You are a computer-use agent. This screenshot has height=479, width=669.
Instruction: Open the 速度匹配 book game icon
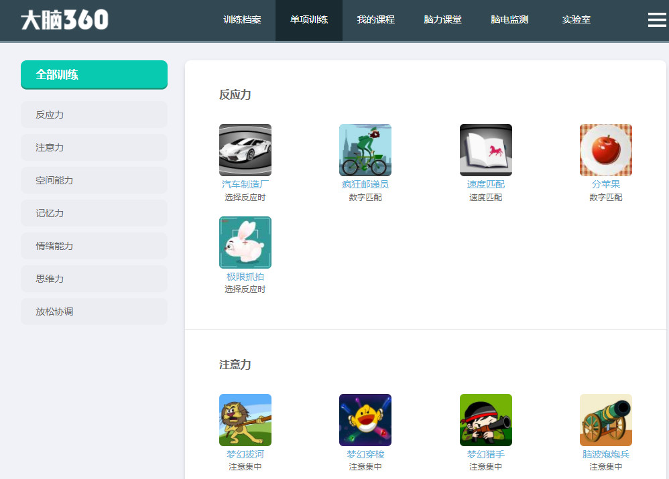tap(485, 149)
